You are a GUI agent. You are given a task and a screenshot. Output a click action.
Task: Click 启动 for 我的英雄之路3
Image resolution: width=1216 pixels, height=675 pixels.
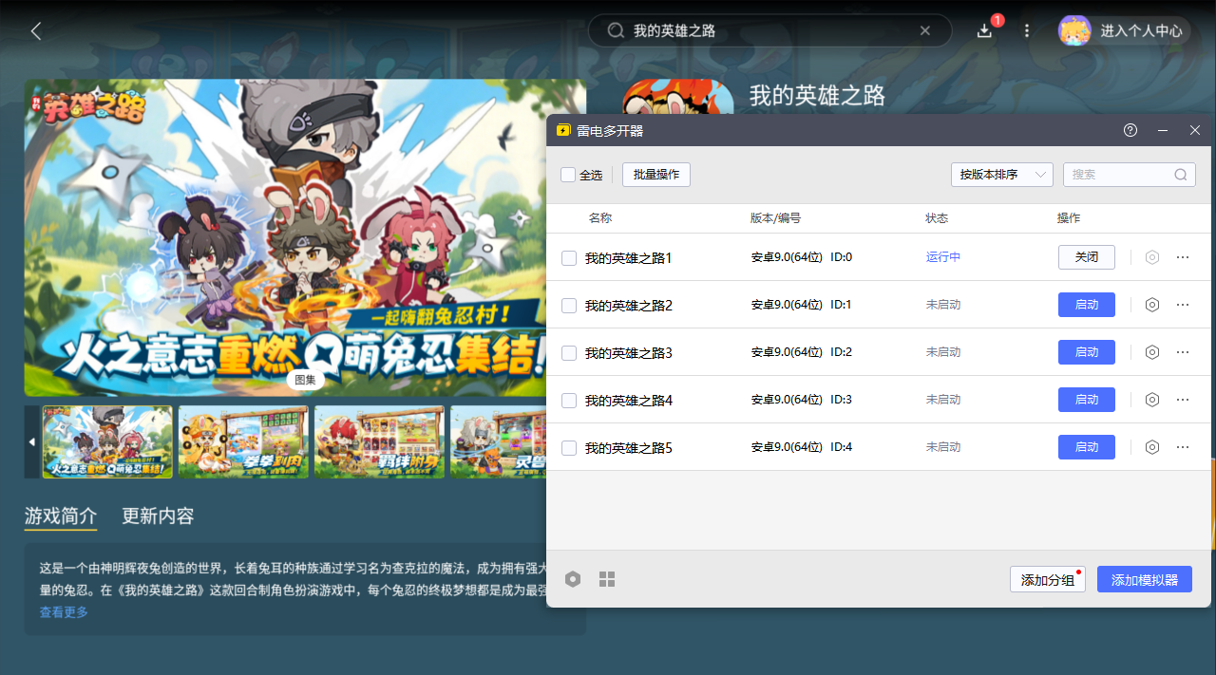[x=1087, y=352]
